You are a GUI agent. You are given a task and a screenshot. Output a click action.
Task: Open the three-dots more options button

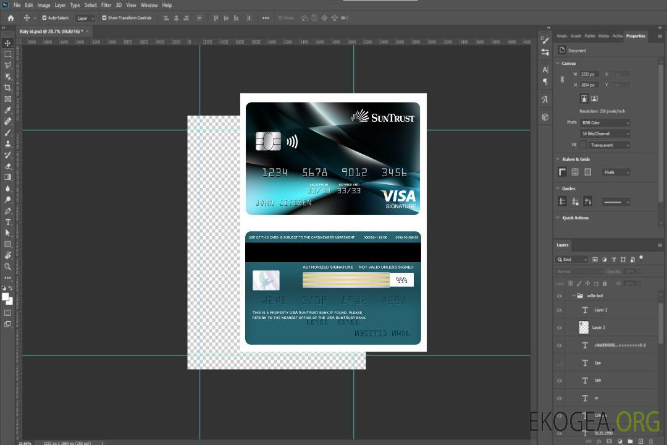(266, 18)
